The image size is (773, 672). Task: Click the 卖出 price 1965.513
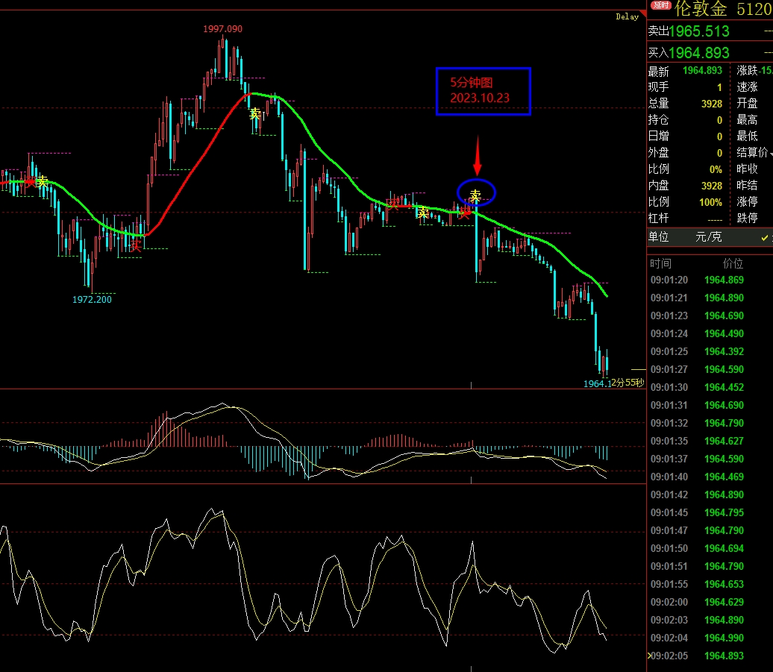(x=699, y=31)
